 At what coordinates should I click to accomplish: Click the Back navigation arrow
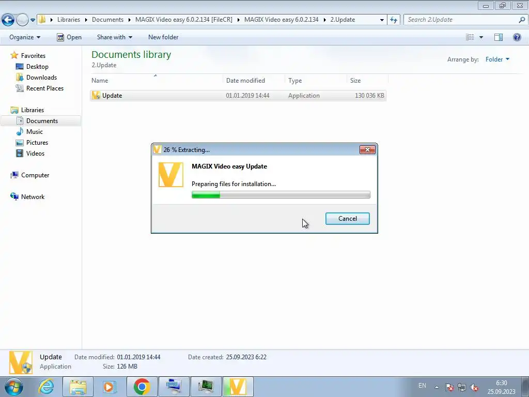pyautogui.click(x=8, y=20)
